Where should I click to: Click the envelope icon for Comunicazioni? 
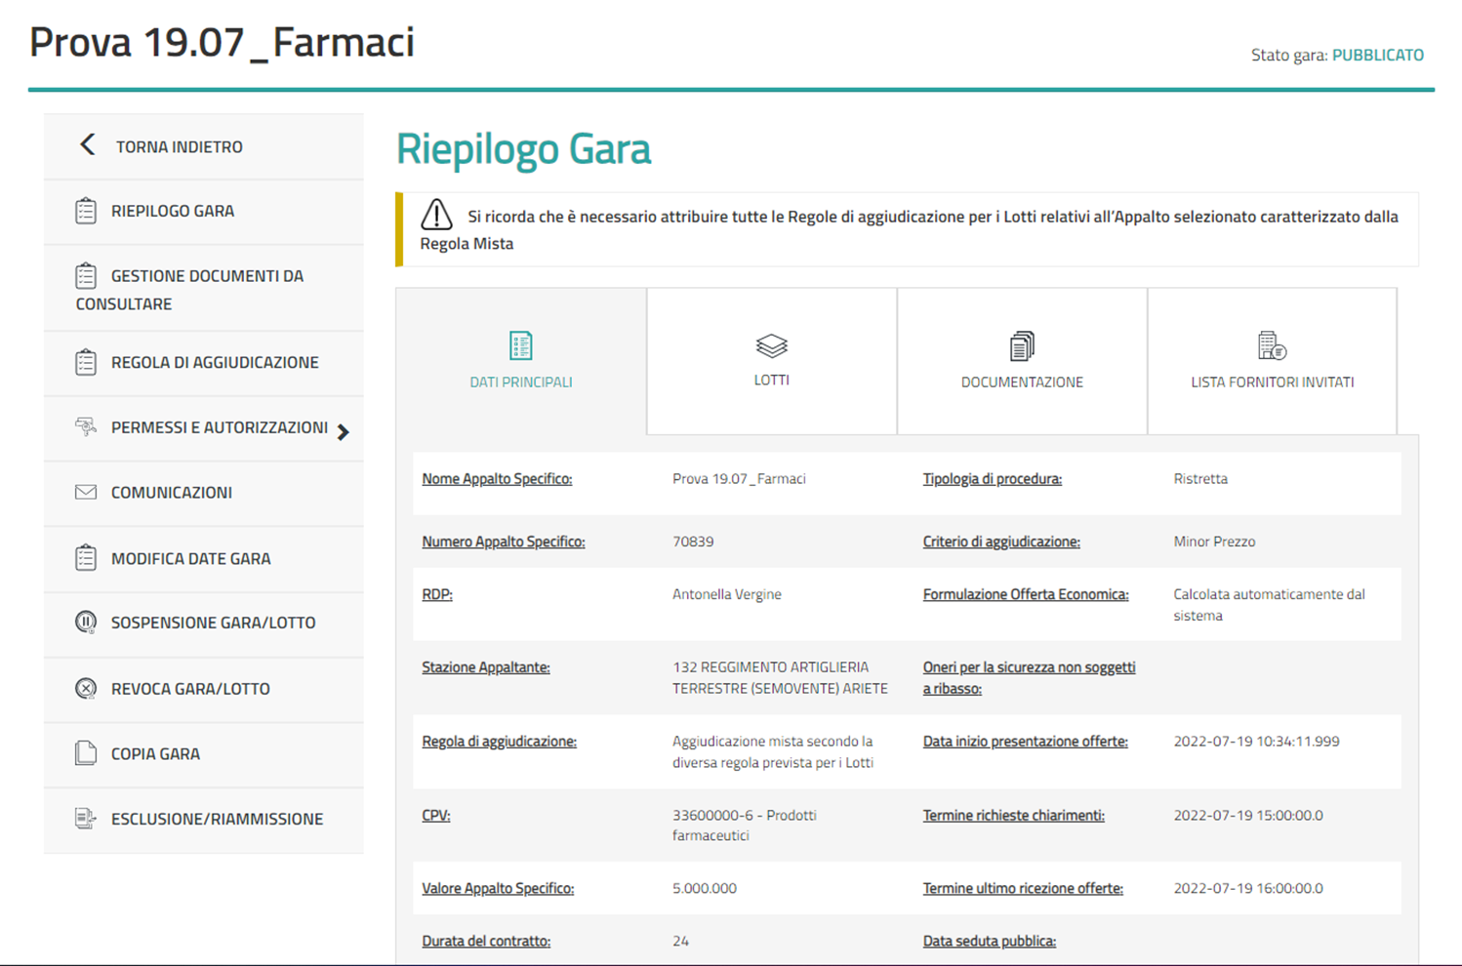pos(86,493)
